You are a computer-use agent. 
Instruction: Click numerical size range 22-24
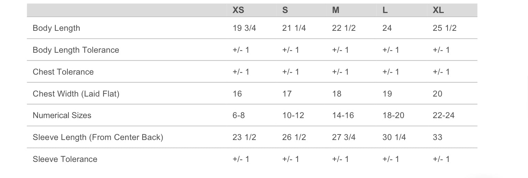point(443,115)
